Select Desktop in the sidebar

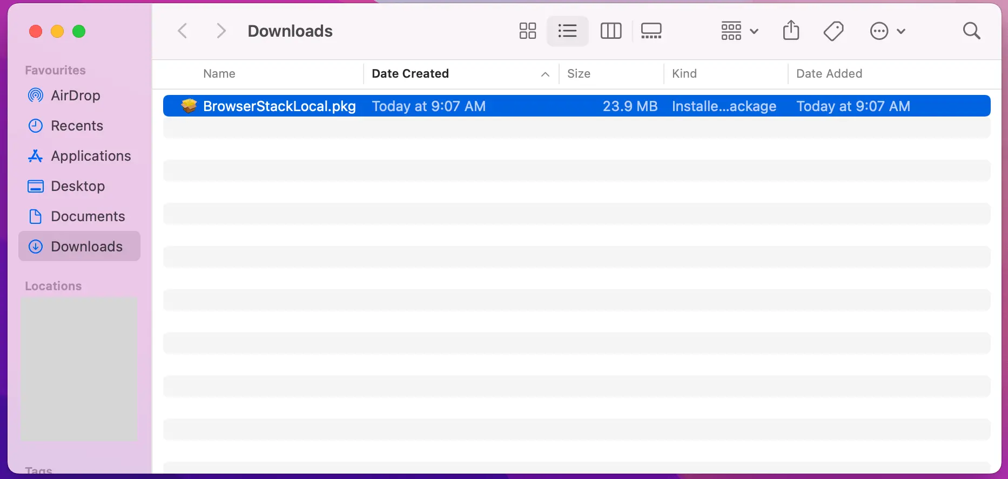78,186
